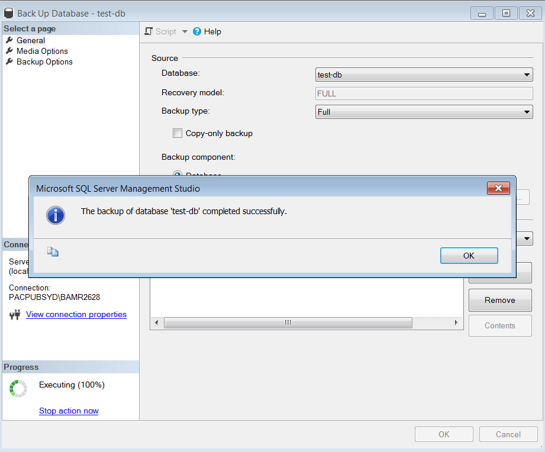Select the Database backup component radio button
This screenshot has height=452, width=545.
coord(177,174)
